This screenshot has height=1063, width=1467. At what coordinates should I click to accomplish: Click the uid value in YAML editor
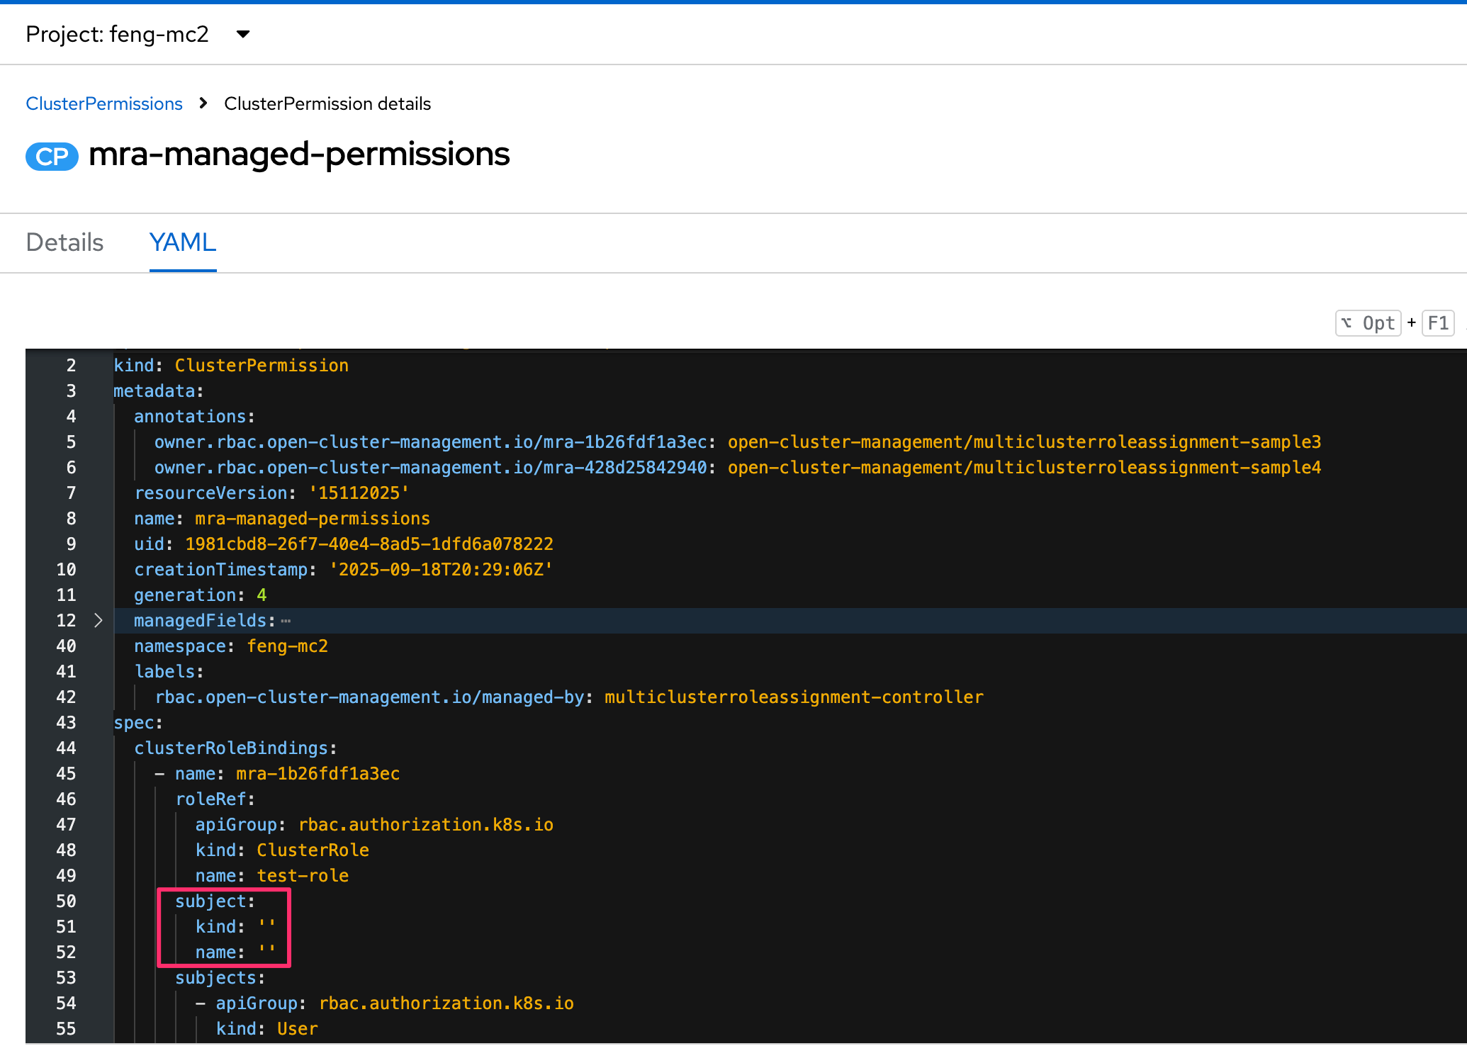pyautogui.click(x=369, y=544)
